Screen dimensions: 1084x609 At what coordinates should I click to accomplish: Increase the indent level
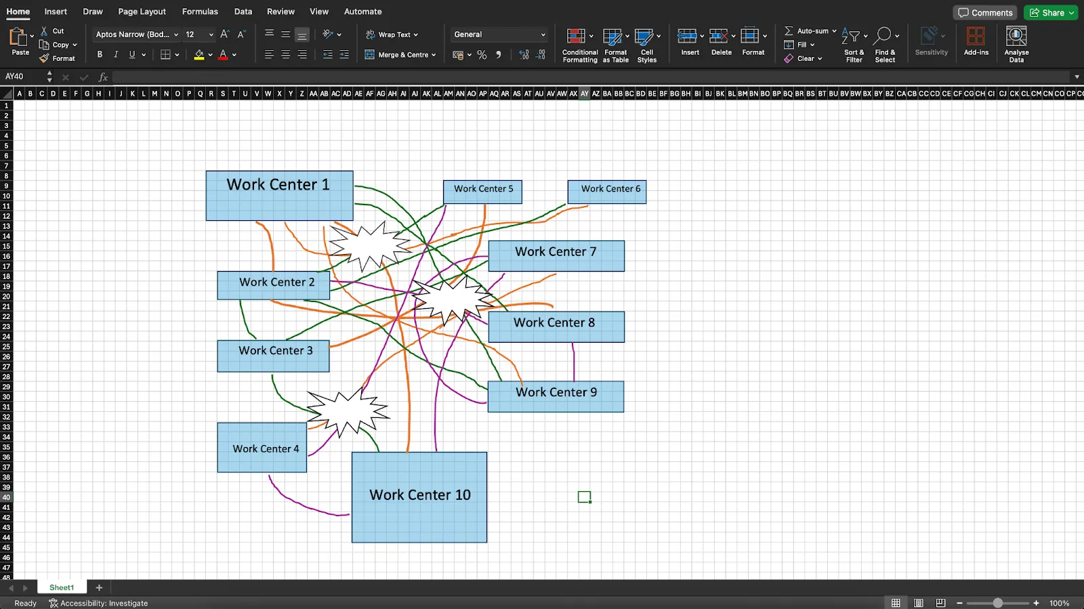(x=344, y=55)
